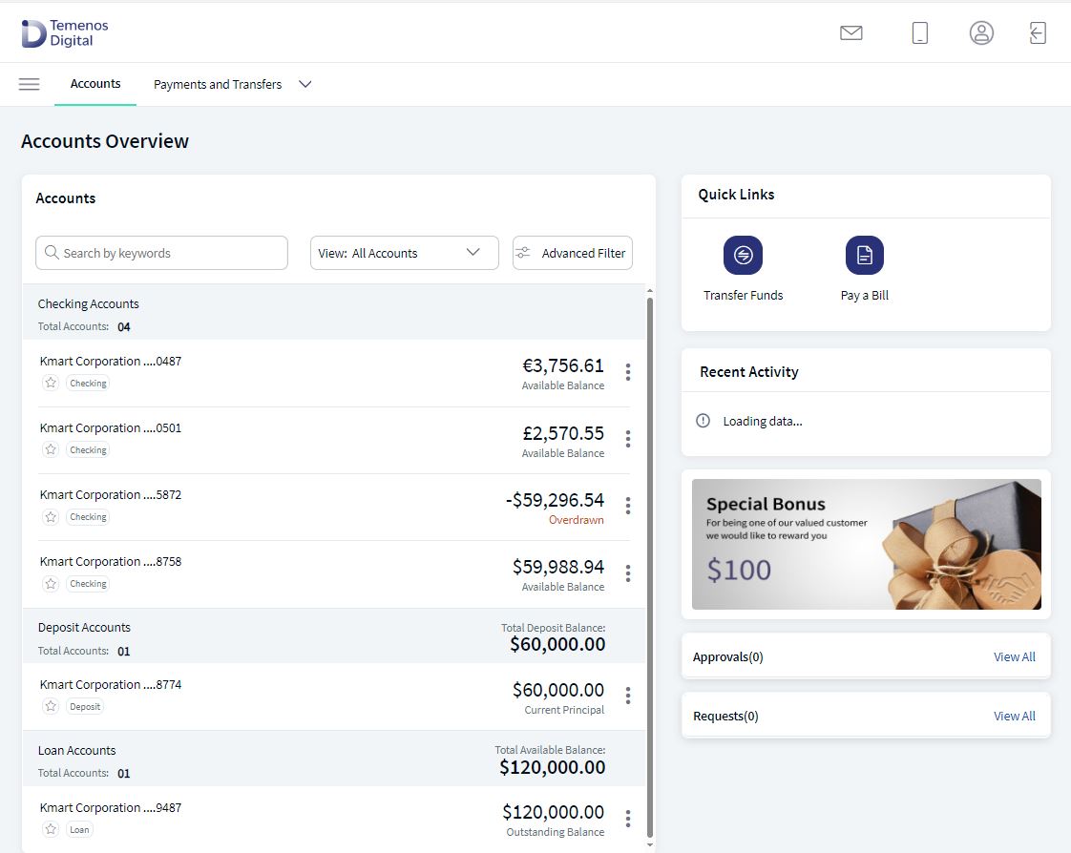Click the Advanced Filter sliders icon

523,253
